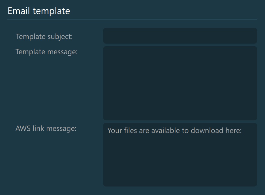265x195 pixels.
Task: Click the divider line under Email template
Action: pos(132,19)
